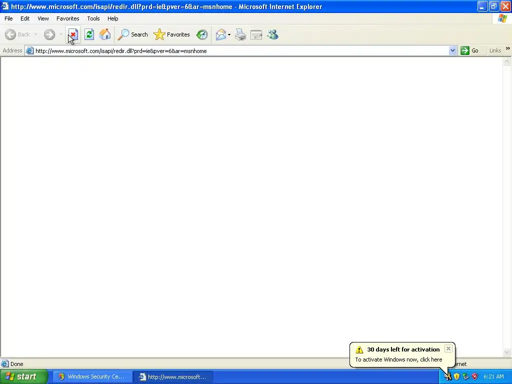Image resolution: width=512 pixels, height=384 pixels.
Task: Open Favorites star pane
Action: coord(172,34)
